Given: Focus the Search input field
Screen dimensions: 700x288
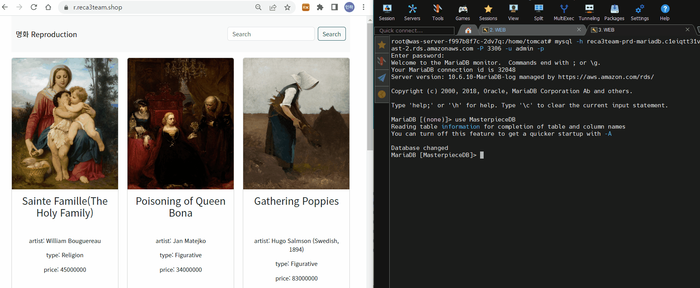Looking at the screenshot, I should point(271,34).
